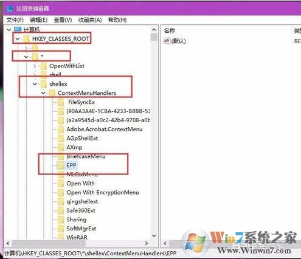Image resolution: width=301 pixels, height=259 pixels.
Task: Select the qingshellext key
Action: point(82,202)
